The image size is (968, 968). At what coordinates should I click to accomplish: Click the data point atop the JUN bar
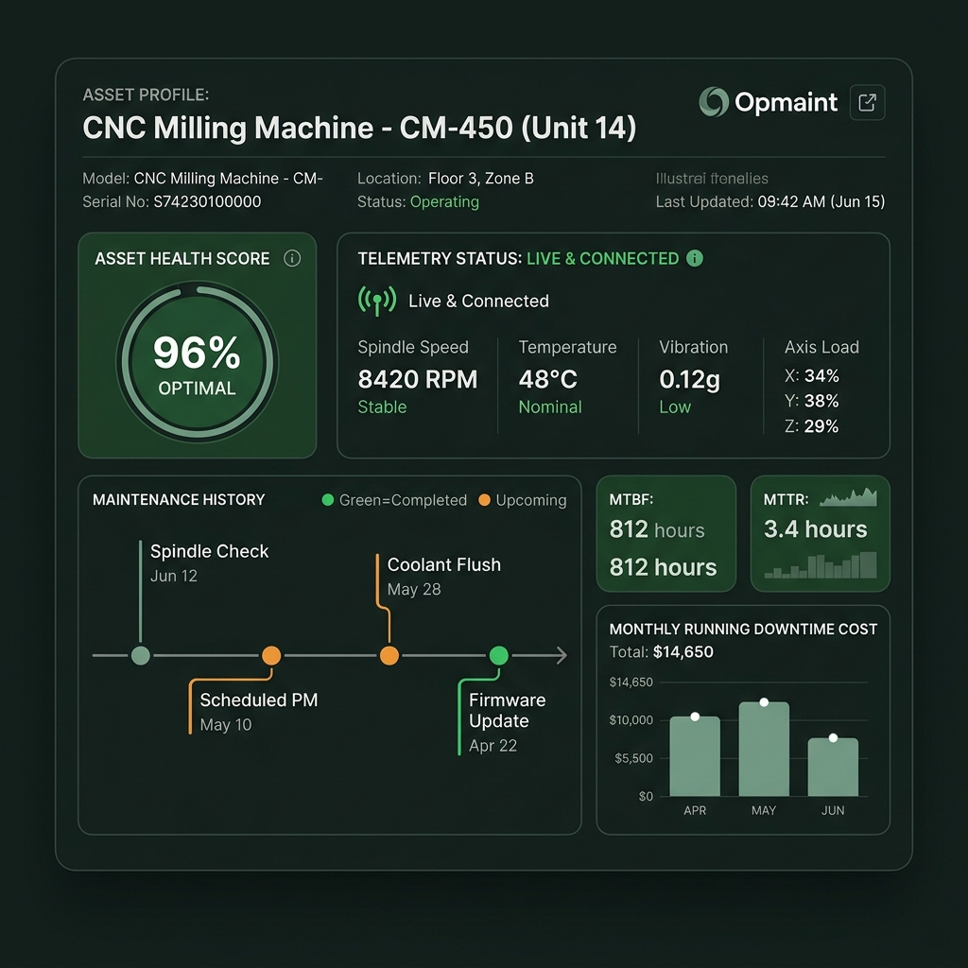coord(834,737)
